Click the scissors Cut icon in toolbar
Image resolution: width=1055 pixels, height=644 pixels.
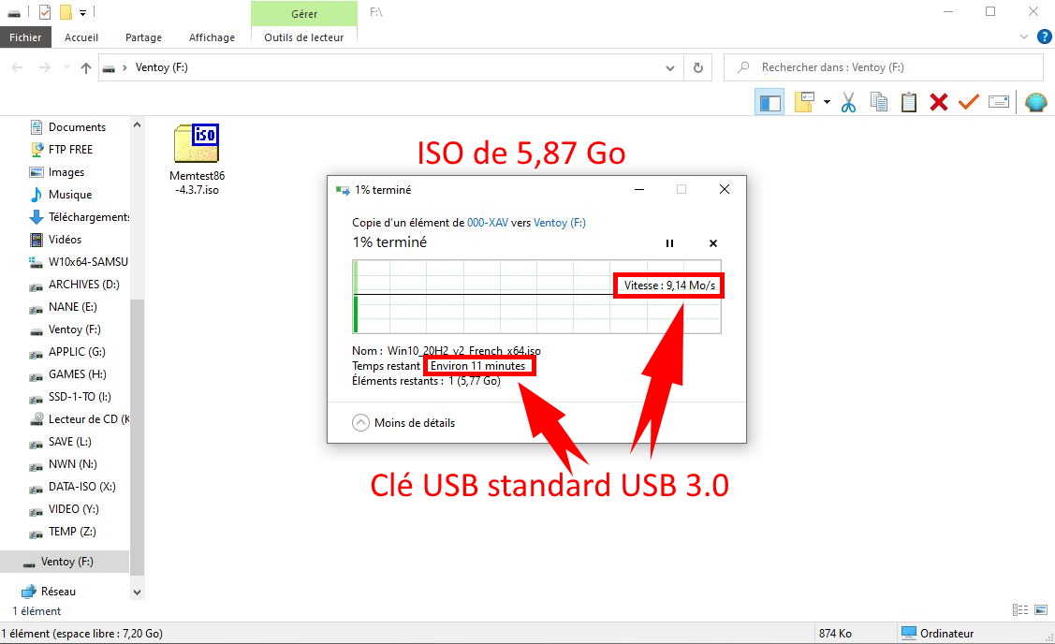[848, 102]
